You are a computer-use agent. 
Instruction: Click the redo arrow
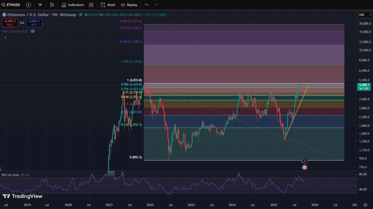pos(156,5)
